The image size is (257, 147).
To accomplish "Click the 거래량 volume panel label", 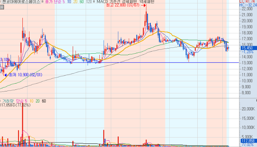I will [x=8, y=101].
